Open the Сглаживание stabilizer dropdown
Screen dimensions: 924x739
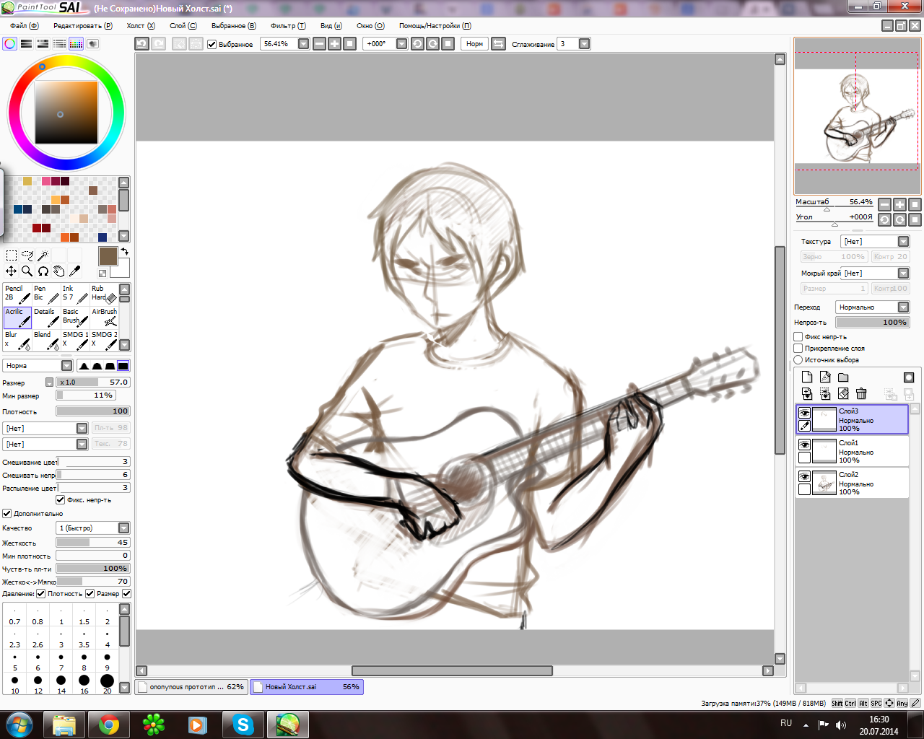tap(585, 44)
